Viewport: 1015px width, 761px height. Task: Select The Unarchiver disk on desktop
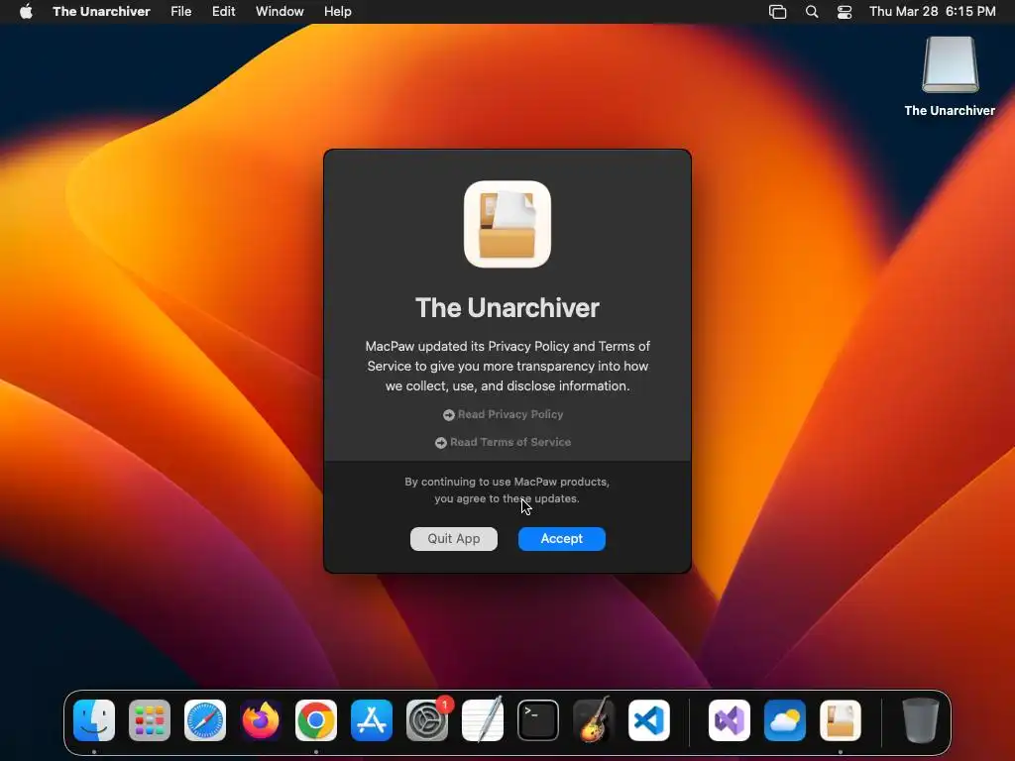(x=950, y=76)
